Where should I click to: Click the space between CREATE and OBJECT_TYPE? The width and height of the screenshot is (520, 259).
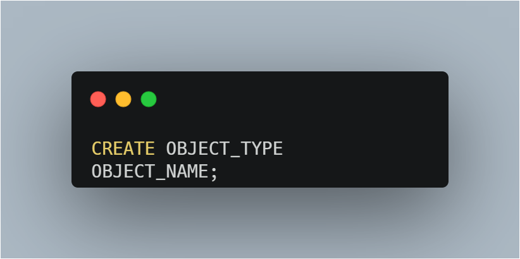point(161,149)
